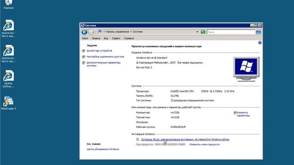Click the Windows logo monitor image
The image size is (294, 165).
click(x=246, y=69)
